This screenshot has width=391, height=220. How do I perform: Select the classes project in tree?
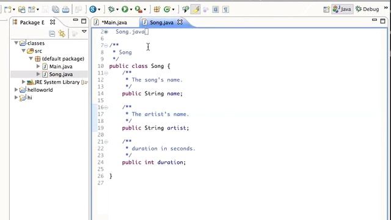[32, 43]
